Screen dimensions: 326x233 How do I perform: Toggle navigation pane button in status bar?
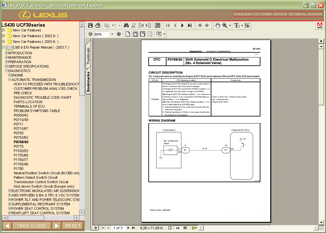(x=96, y=228)
